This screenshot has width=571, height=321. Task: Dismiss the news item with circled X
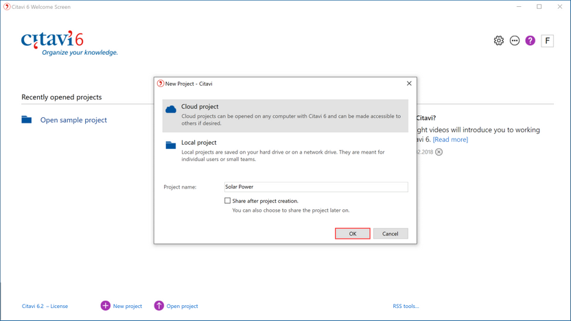(x=439, y=152)
